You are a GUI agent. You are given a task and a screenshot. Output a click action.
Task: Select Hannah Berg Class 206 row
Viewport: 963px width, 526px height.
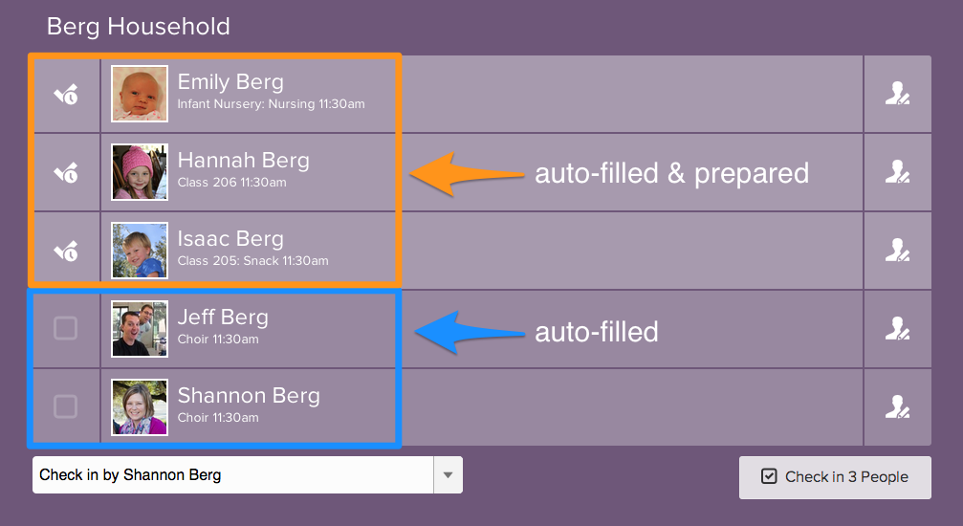pyautogui.click(x=244, y=169)
